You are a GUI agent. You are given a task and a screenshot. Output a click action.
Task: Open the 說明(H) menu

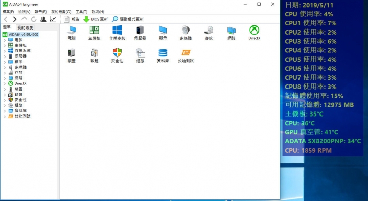coord(98,12)
